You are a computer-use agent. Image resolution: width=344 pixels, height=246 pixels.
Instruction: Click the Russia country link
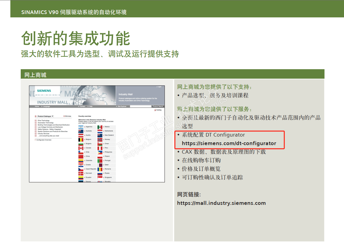click(106, 173)
